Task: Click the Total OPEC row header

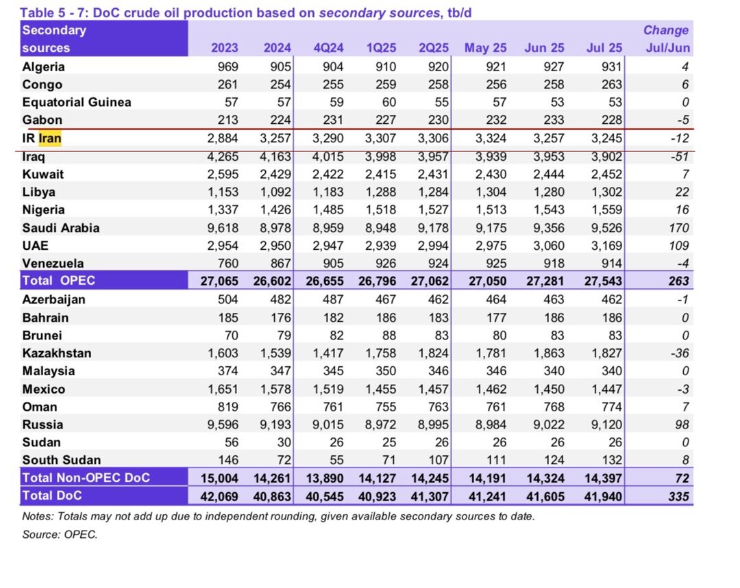Action: [x=58, y=281]
